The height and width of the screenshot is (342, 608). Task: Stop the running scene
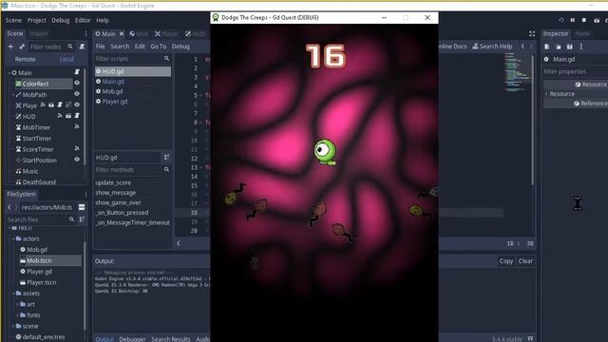click(x=584, y=20)
